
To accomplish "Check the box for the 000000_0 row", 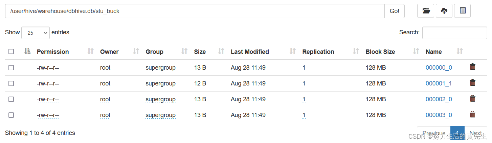I will pyautogui.click(x=11, y=68).
